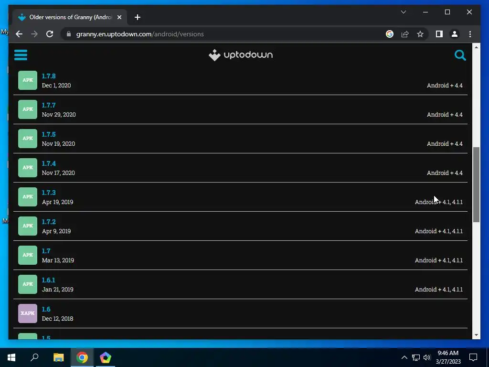
Task: Reload the page
Action: (50, 34)
